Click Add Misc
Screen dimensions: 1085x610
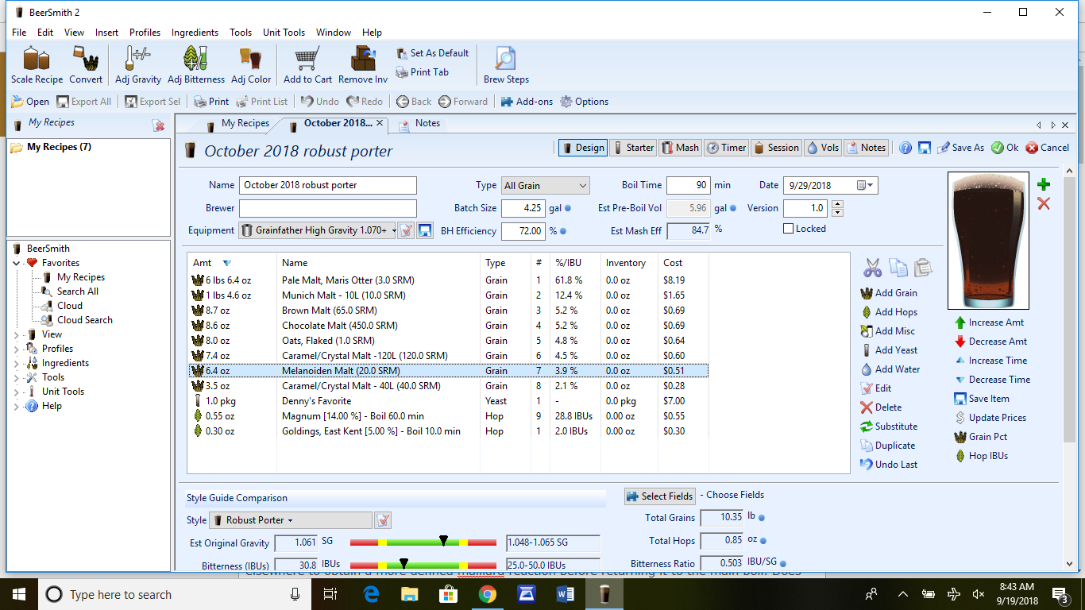click(887, 331)
